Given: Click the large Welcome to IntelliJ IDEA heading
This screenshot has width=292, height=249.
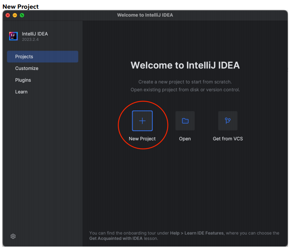Looking at the screenshot, I should coord(185,65).
